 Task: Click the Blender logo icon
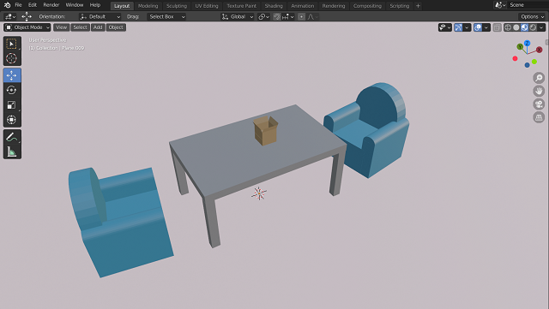[x=7, y=5]
